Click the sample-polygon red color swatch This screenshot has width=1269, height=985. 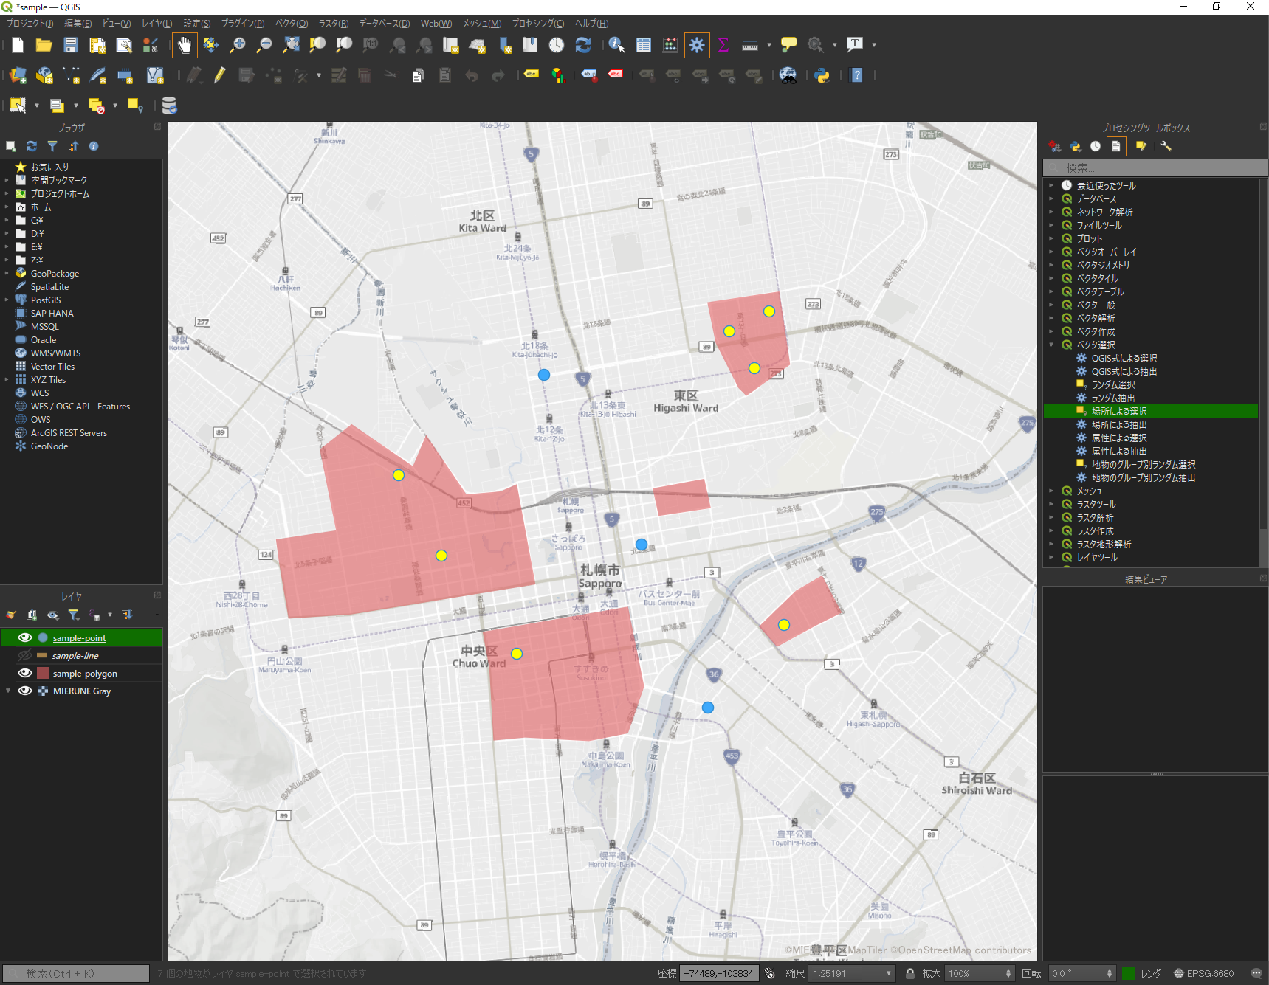(43, 673)
